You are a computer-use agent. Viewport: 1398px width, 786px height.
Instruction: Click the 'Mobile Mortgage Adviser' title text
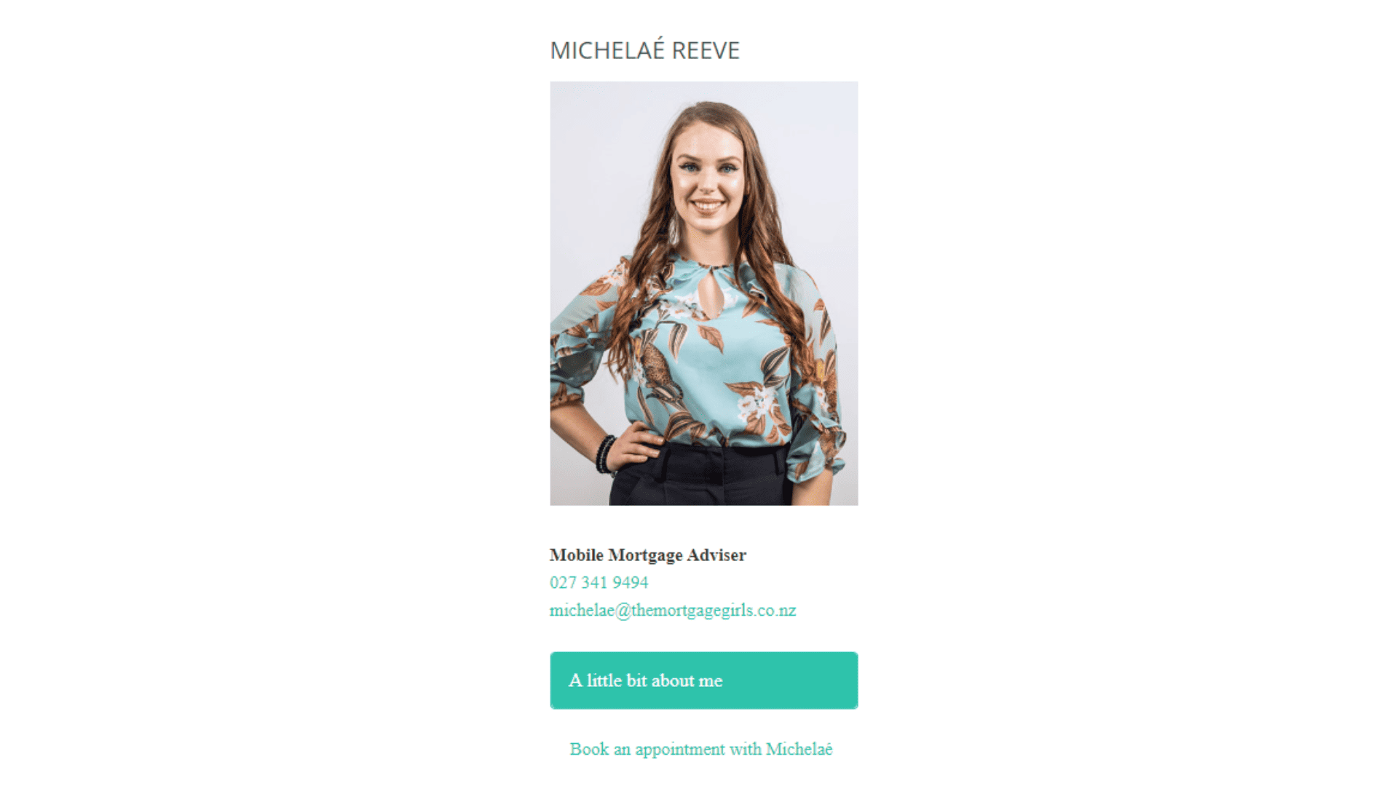pos(648,555)
